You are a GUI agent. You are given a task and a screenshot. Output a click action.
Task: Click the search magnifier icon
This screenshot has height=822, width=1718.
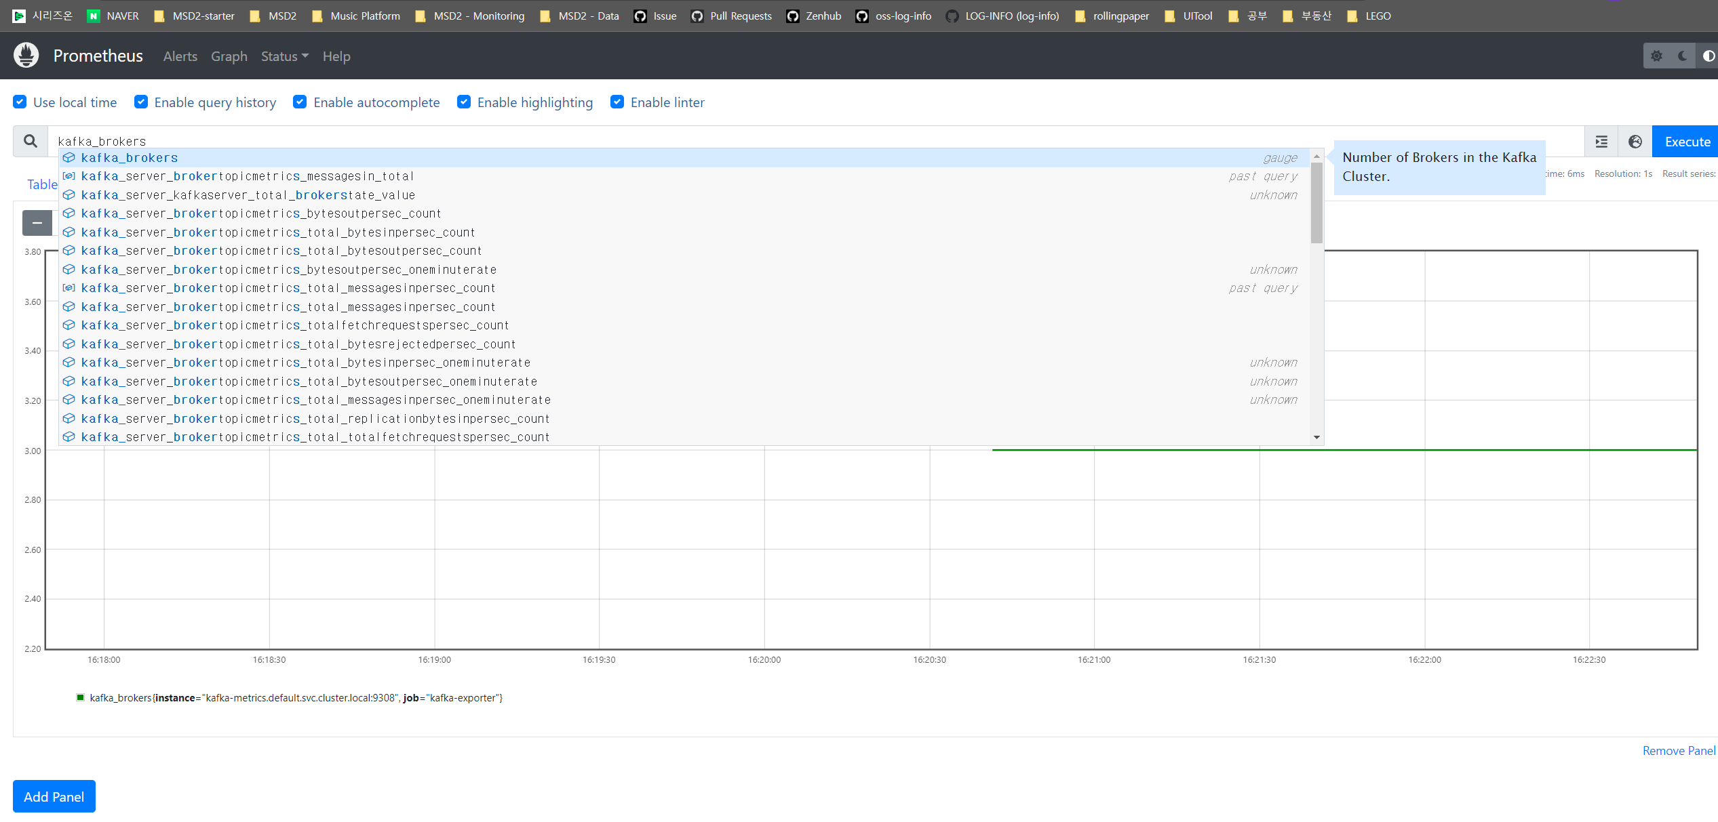(31, 141)
